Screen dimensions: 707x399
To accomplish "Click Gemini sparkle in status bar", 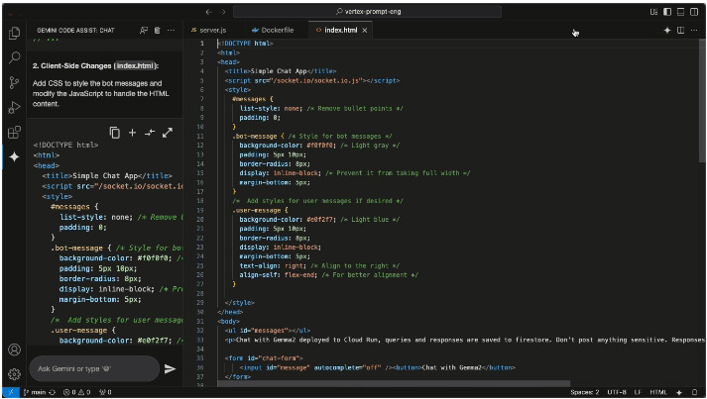I will 679,392.
